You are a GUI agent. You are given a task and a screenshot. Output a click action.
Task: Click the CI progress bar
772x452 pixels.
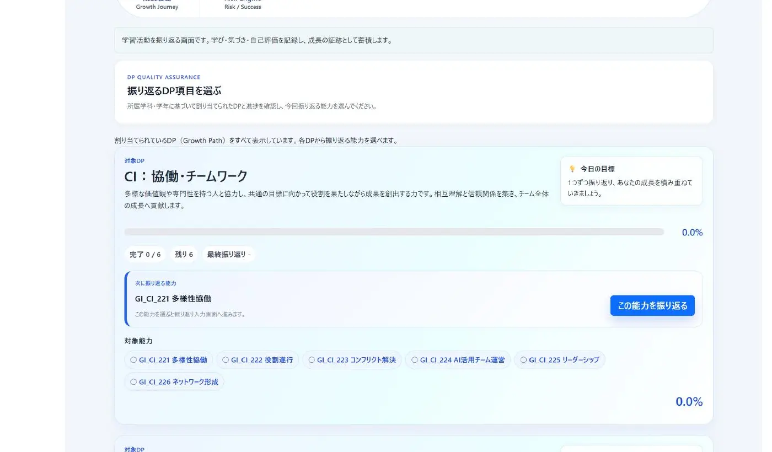[394, 232]
